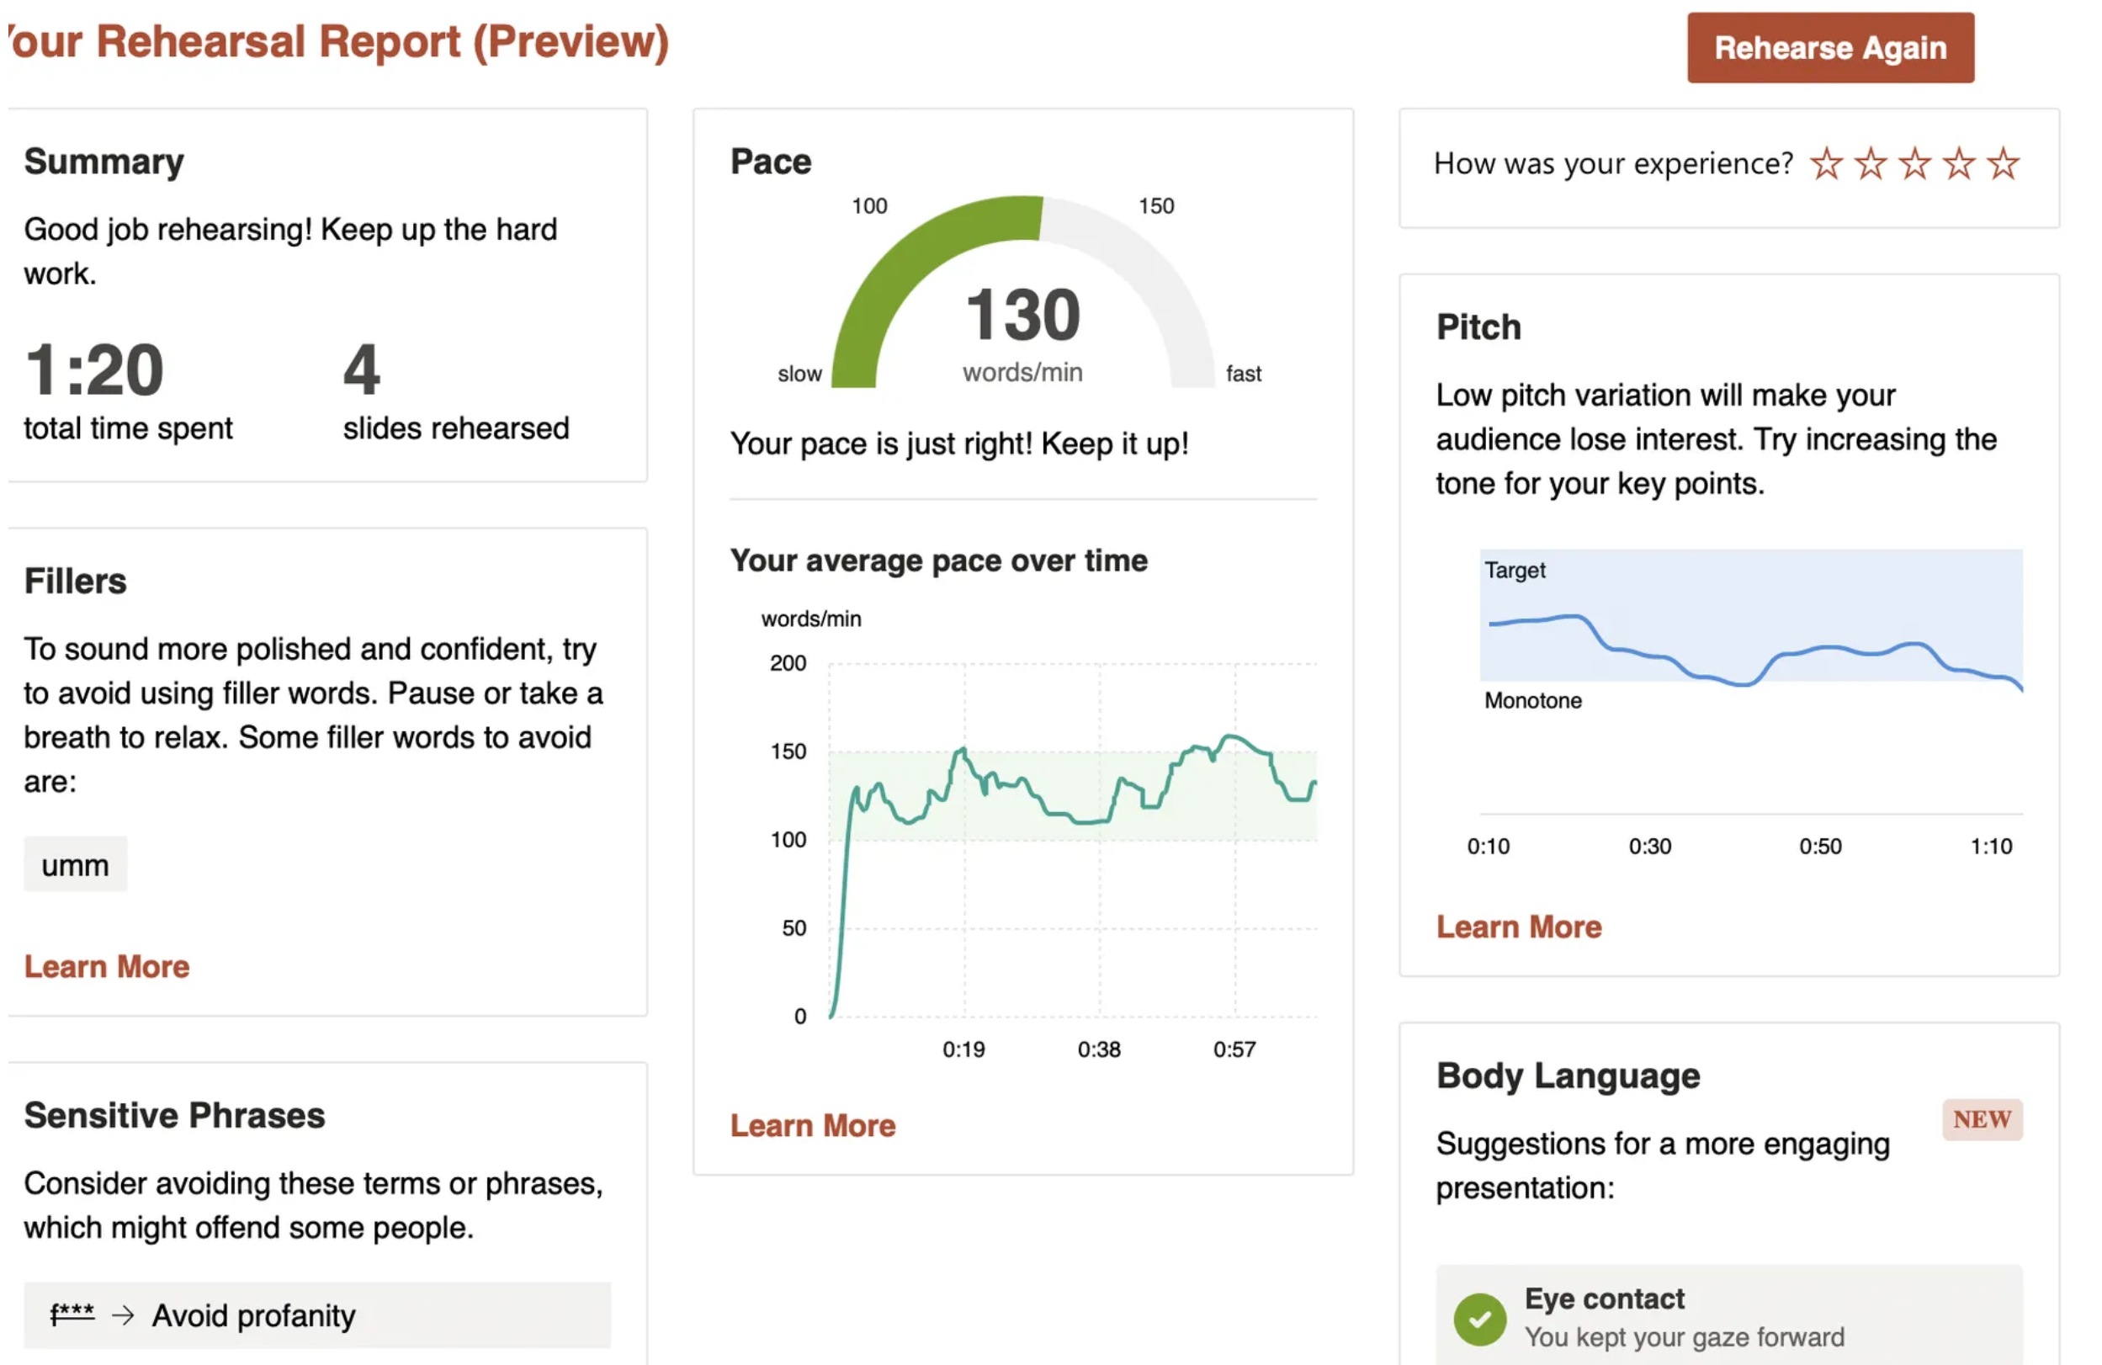Screen dimensions: 2102x1365
Task: Click the 1:20 total time spent value
Action: pyautogui.click(x=94, y=370)
